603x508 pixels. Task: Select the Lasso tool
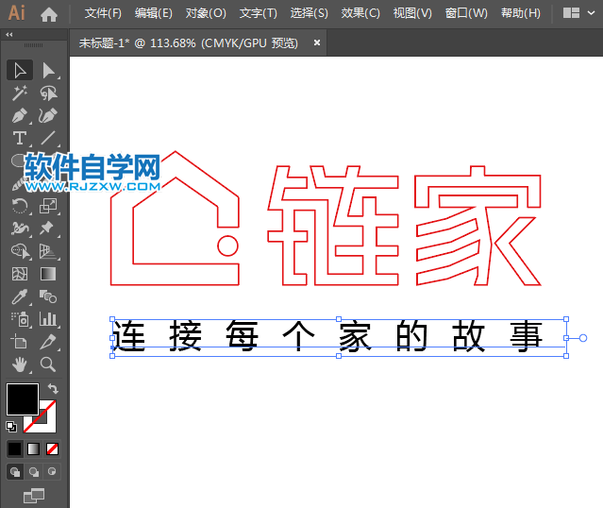pos(48,93)
